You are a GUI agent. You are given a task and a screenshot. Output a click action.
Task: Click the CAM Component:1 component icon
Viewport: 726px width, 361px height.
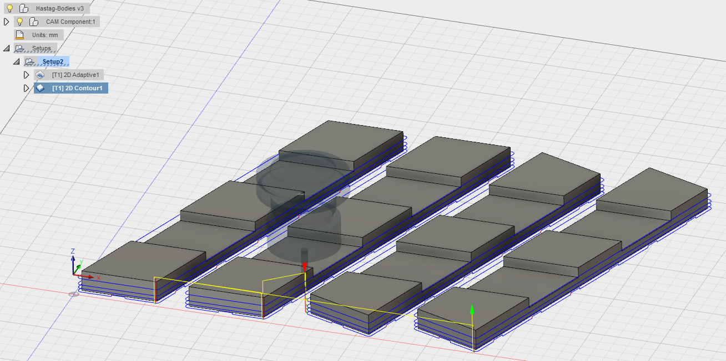[33, 22]
